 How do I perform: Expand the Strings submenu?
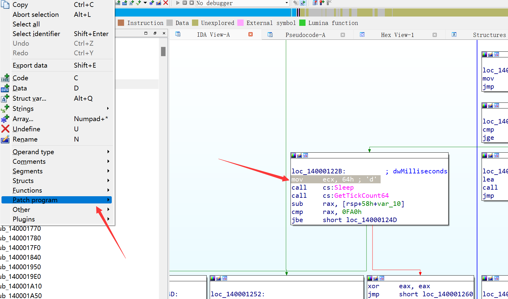[x=57, y=108]
